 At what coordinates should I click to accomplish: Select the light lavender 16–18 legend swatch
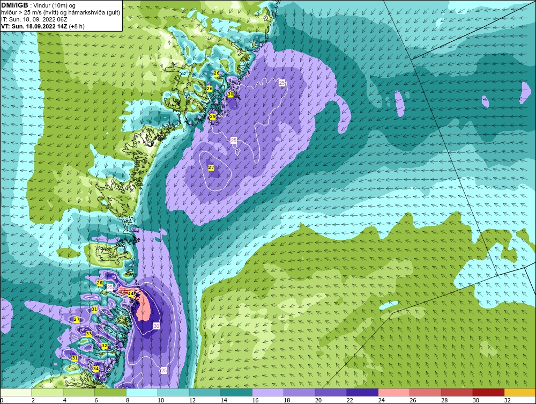[x=268, y=392]
